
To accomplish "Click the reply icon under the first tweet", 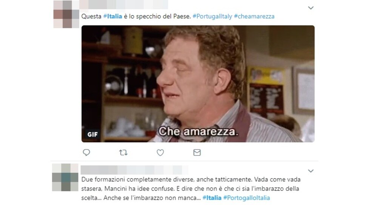I will [86, 153].
